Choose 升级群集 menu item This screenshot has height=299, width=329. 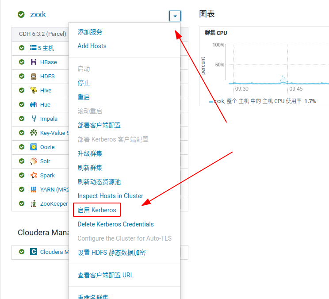[x=90, y=153]
